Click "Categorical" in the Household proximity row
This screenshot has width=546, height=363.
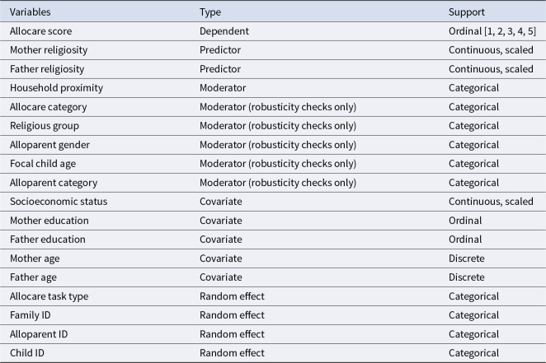(474, 88)
